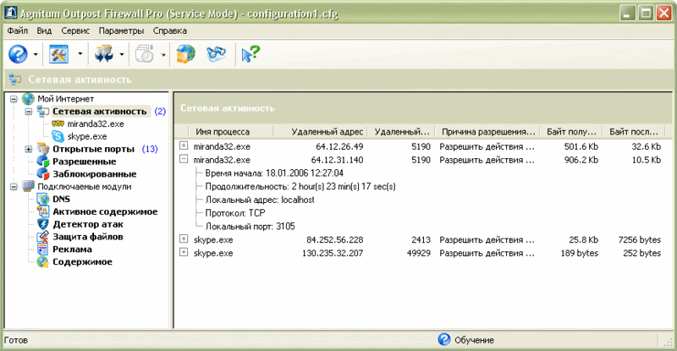Sort by Удаленный адрес column header
Image resolution: width=677 pixels, height=351 pixels.
pos(320,132)
